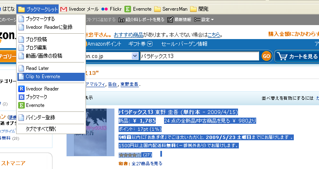Screen dimensions: 319x169
Task: Open livedoor Reader from the menu
Action: [51, 89]
